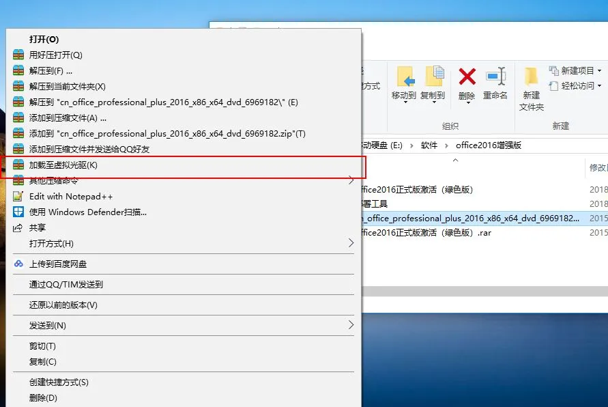
Task: Open the 删除 dropdown arrow in ribbon
Action: click(x=468, y=103)
